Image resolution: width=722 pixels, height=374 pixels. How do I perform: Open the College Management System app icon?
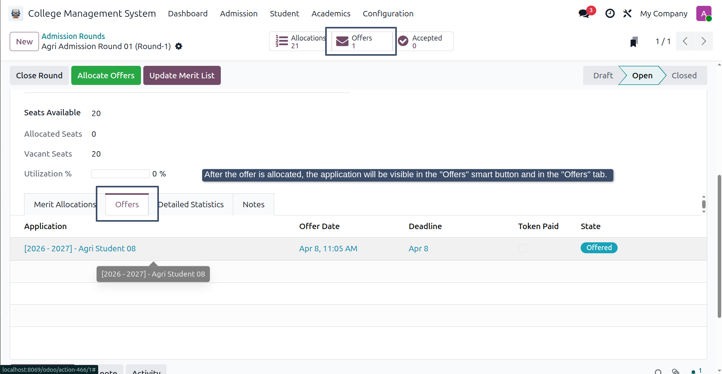[x=16, y=14]
